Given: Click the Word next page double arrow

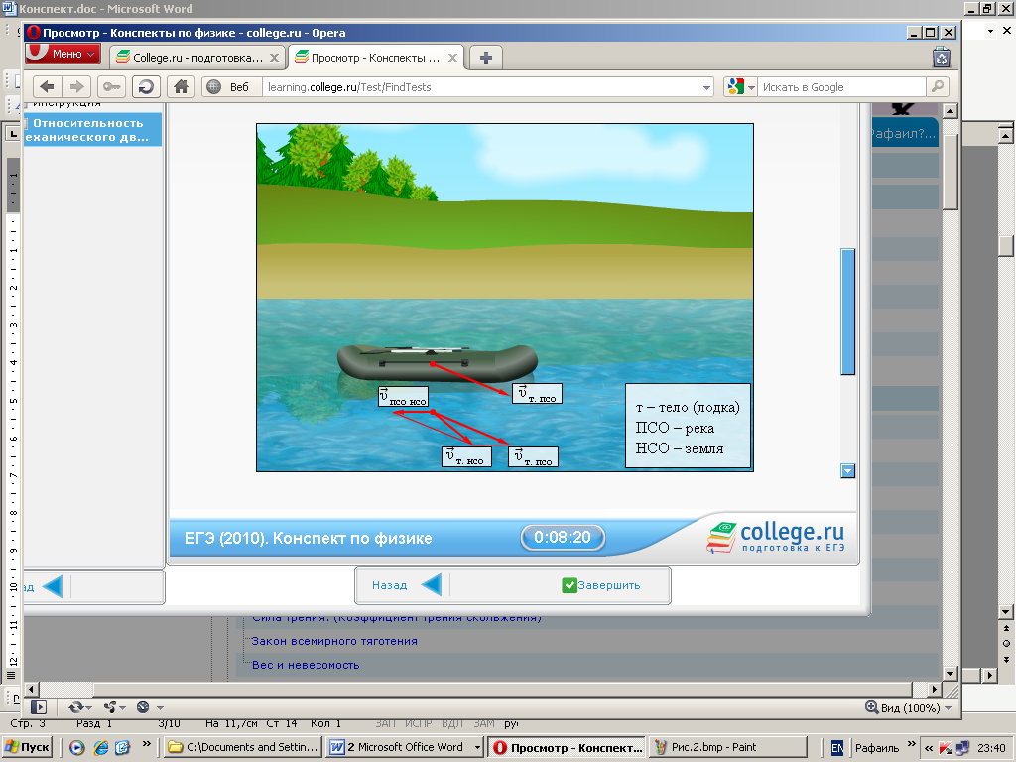Looking at the screenshot, I should pos(1006,659).
